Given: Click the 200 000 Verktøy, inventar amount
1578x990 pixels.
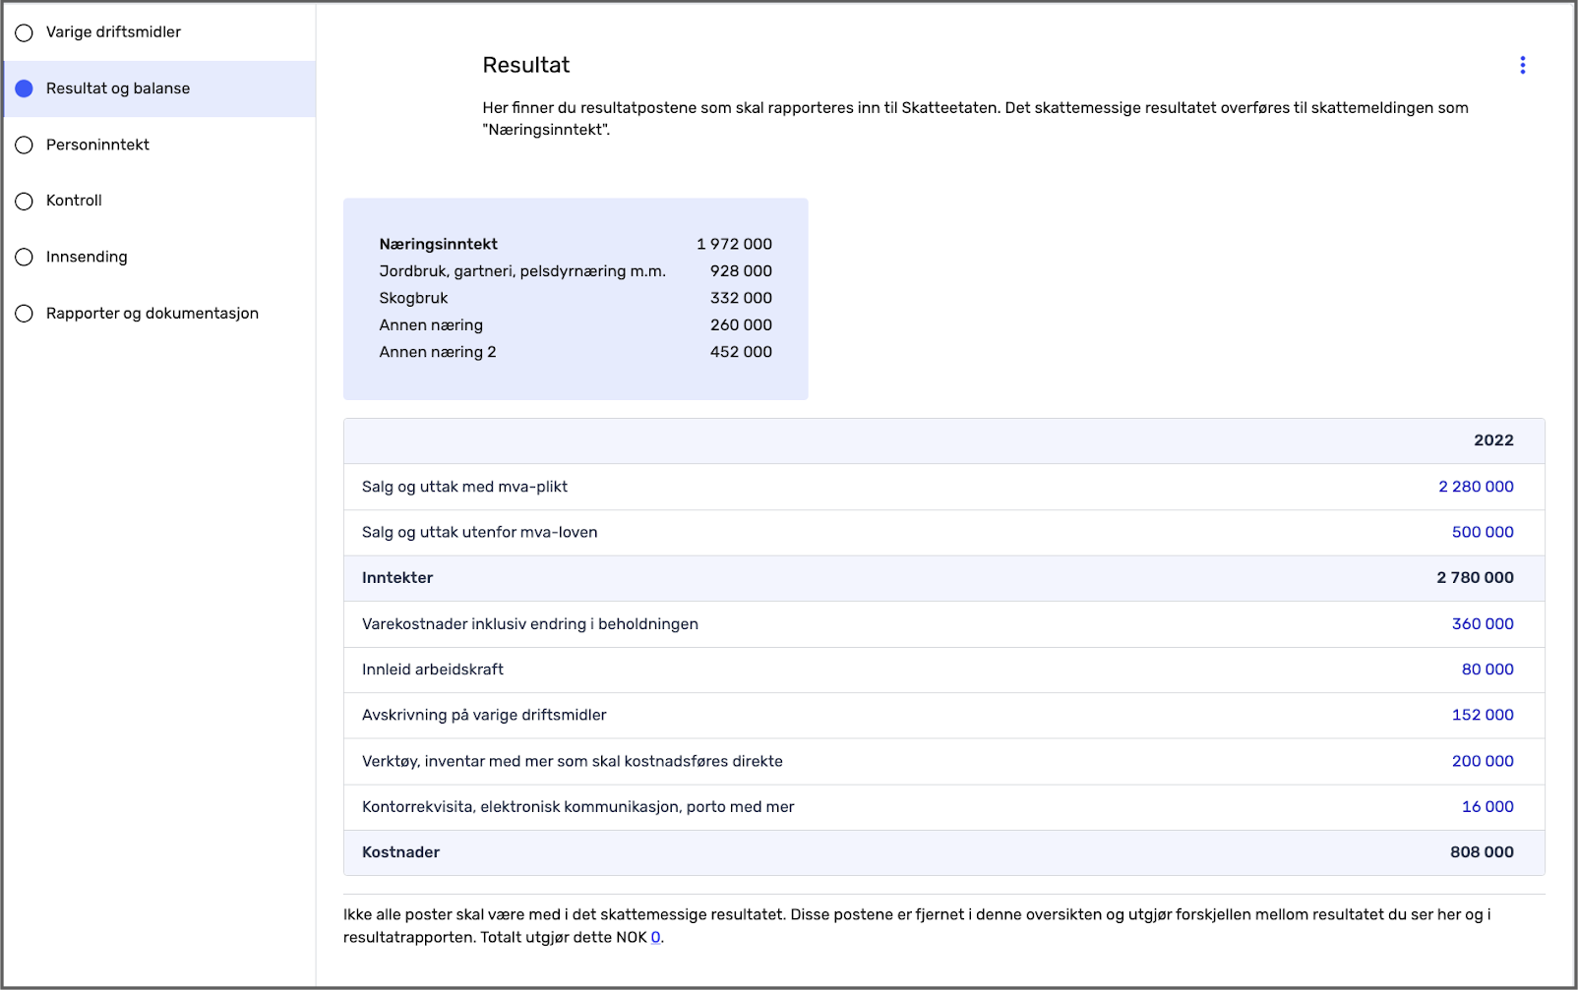Looking at the screenshot, I should click(1483, 761).
